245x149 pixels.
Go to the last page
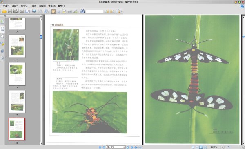pos(132,147)
